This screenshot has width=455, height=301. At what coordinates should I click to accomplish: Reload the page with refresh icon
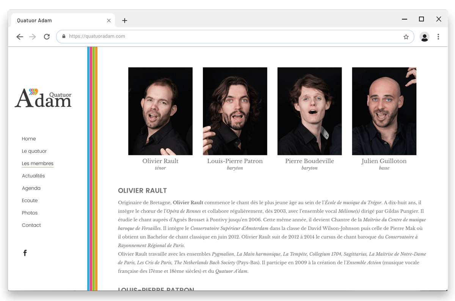[47, 37]
